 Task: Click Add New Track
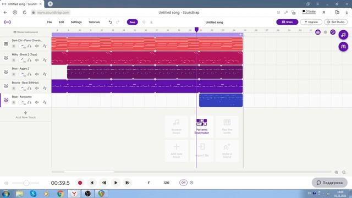click(x=26, y=115)
